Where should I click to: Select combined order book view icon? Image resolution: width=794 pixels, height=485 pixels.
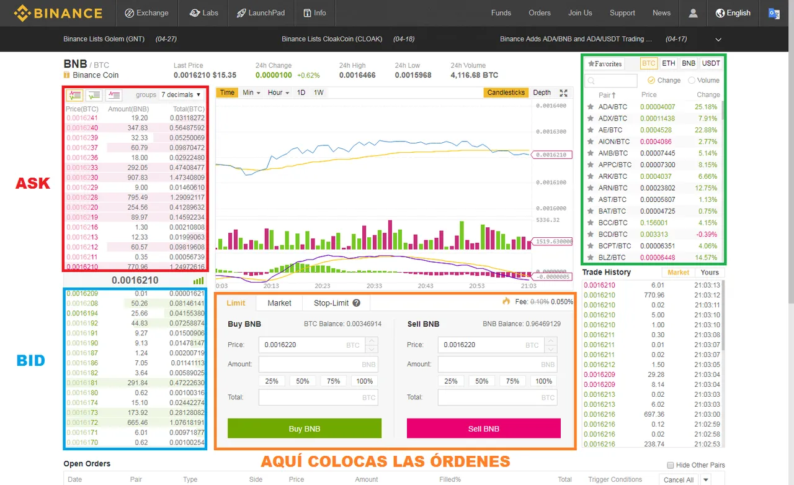[75, 95]
